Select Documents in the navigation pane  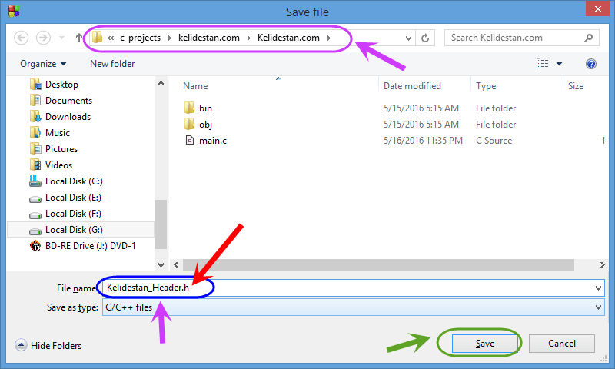click(x=68, y=101)
